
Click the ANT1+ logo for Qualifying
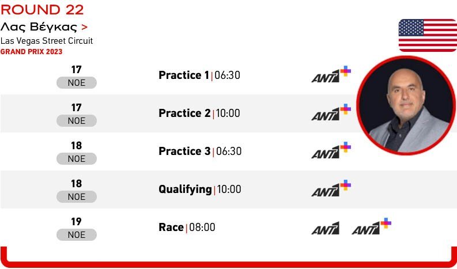[331, 188]
